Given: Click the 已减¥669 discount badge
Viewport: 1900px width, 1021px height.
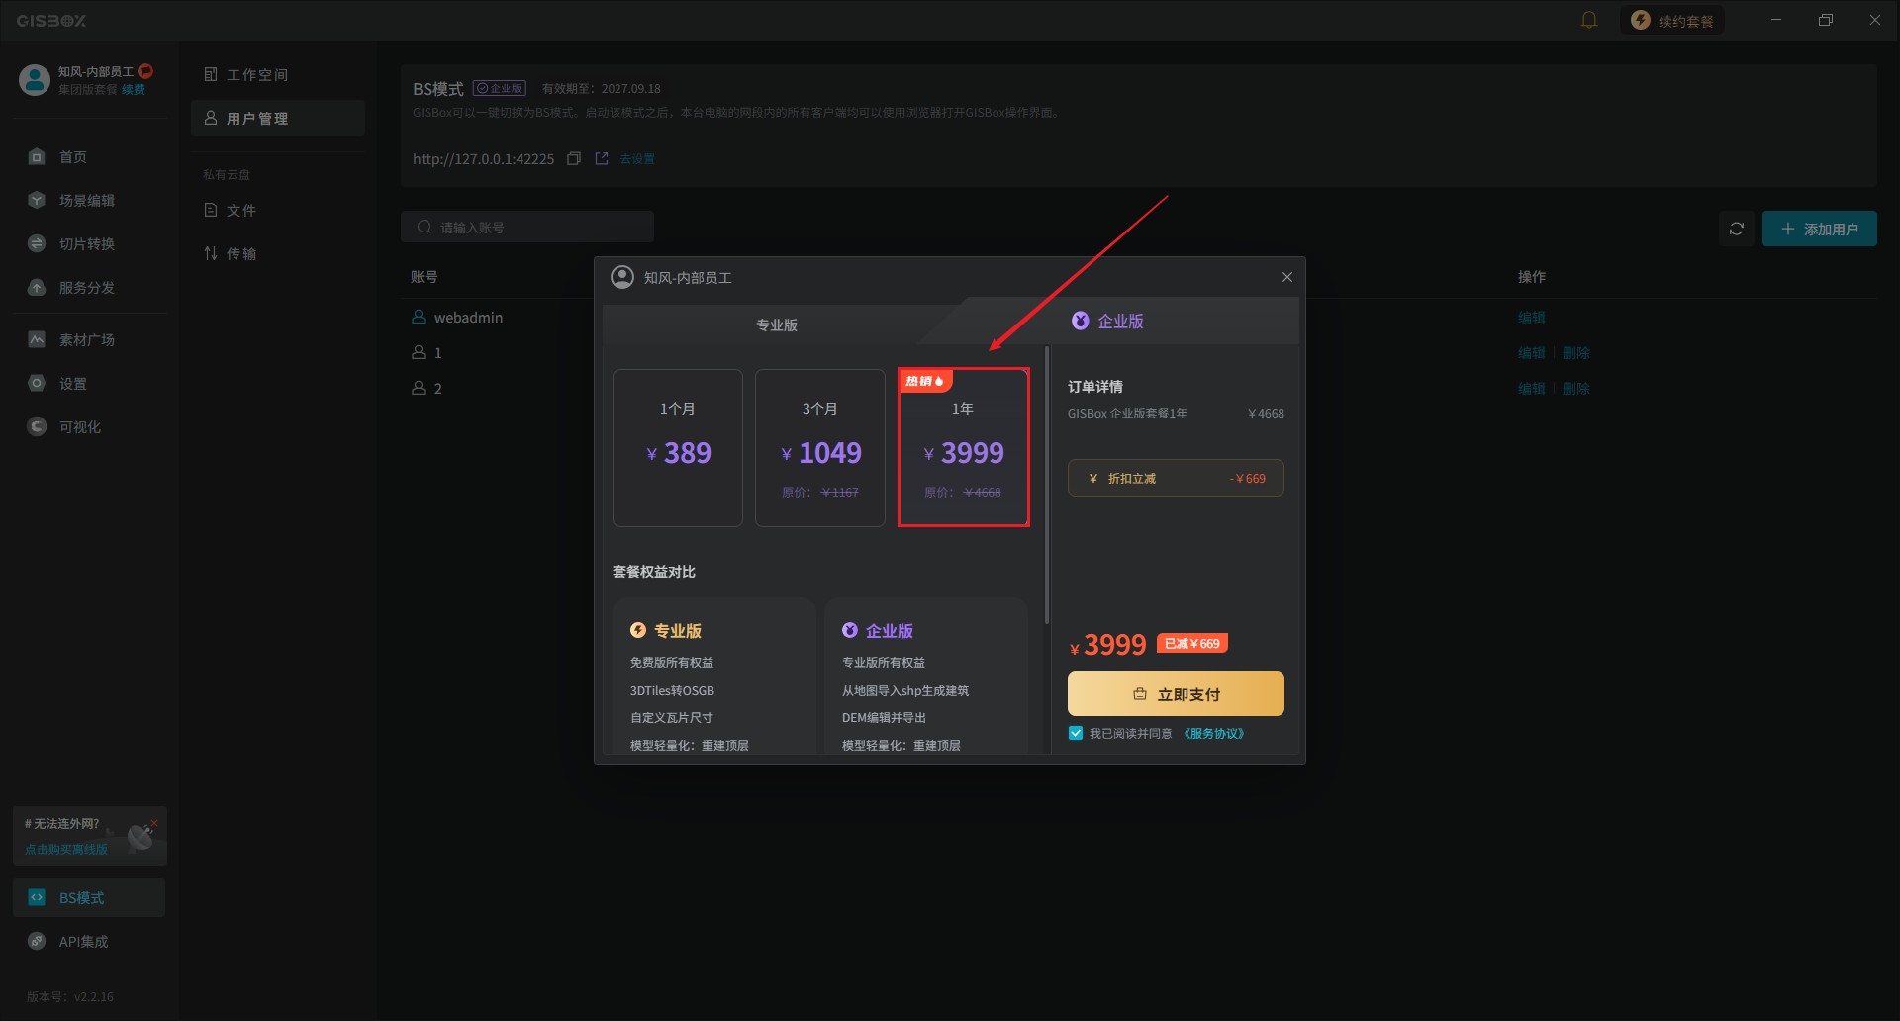Looking at the screenshot, I should click(1192, 644).
